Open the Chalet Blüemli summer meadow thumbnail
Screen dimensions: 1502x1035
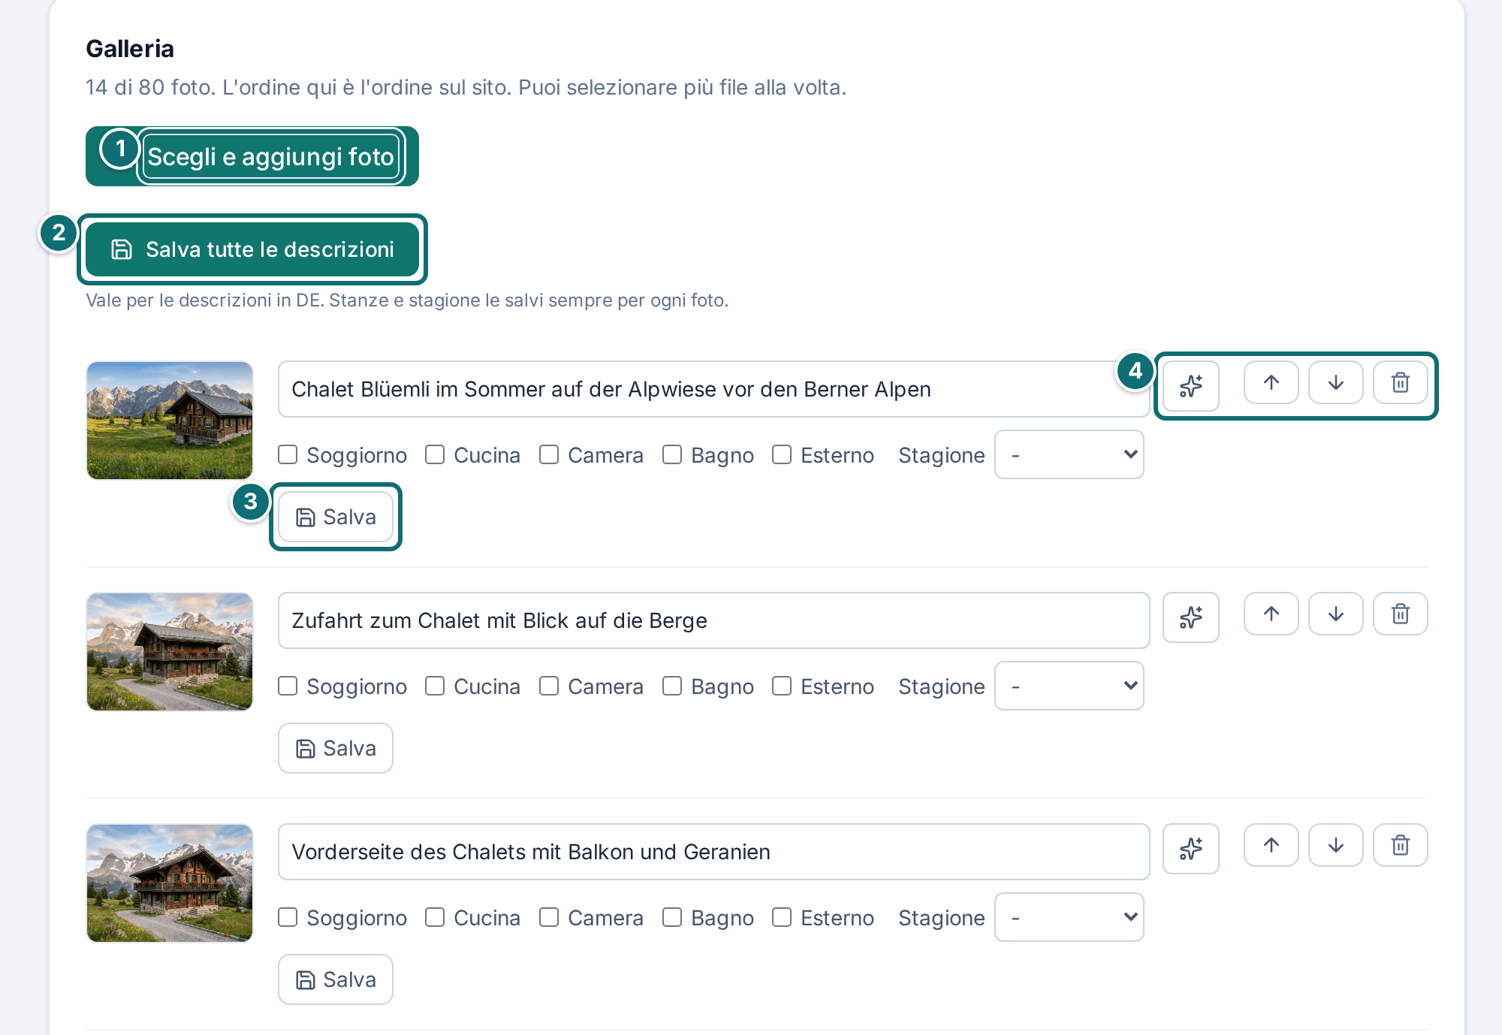pos(170,421)
